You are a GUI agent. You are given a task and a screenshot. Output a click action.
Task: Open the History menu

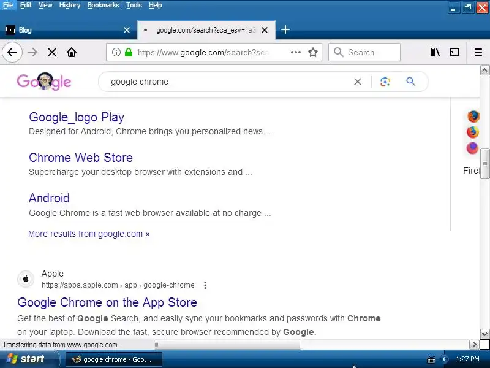point(70,5)
